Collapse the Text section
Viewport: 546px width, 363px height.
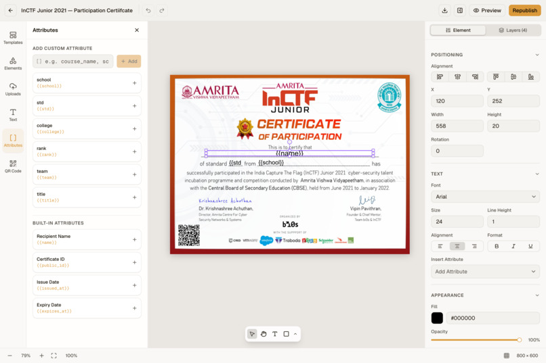pyautogui.click(x=537, y=174)
